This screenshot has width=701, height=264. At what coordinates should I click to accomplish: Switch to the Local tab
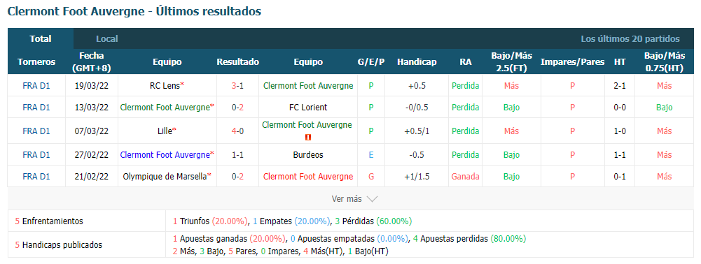click(107, 39)
